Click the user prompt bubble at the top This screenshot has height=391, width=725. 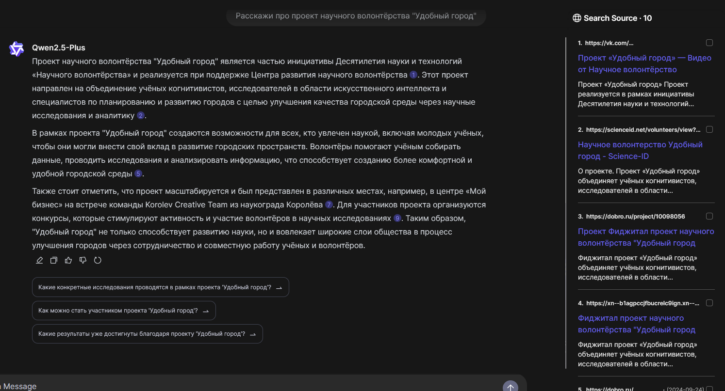tap(356, 16)
